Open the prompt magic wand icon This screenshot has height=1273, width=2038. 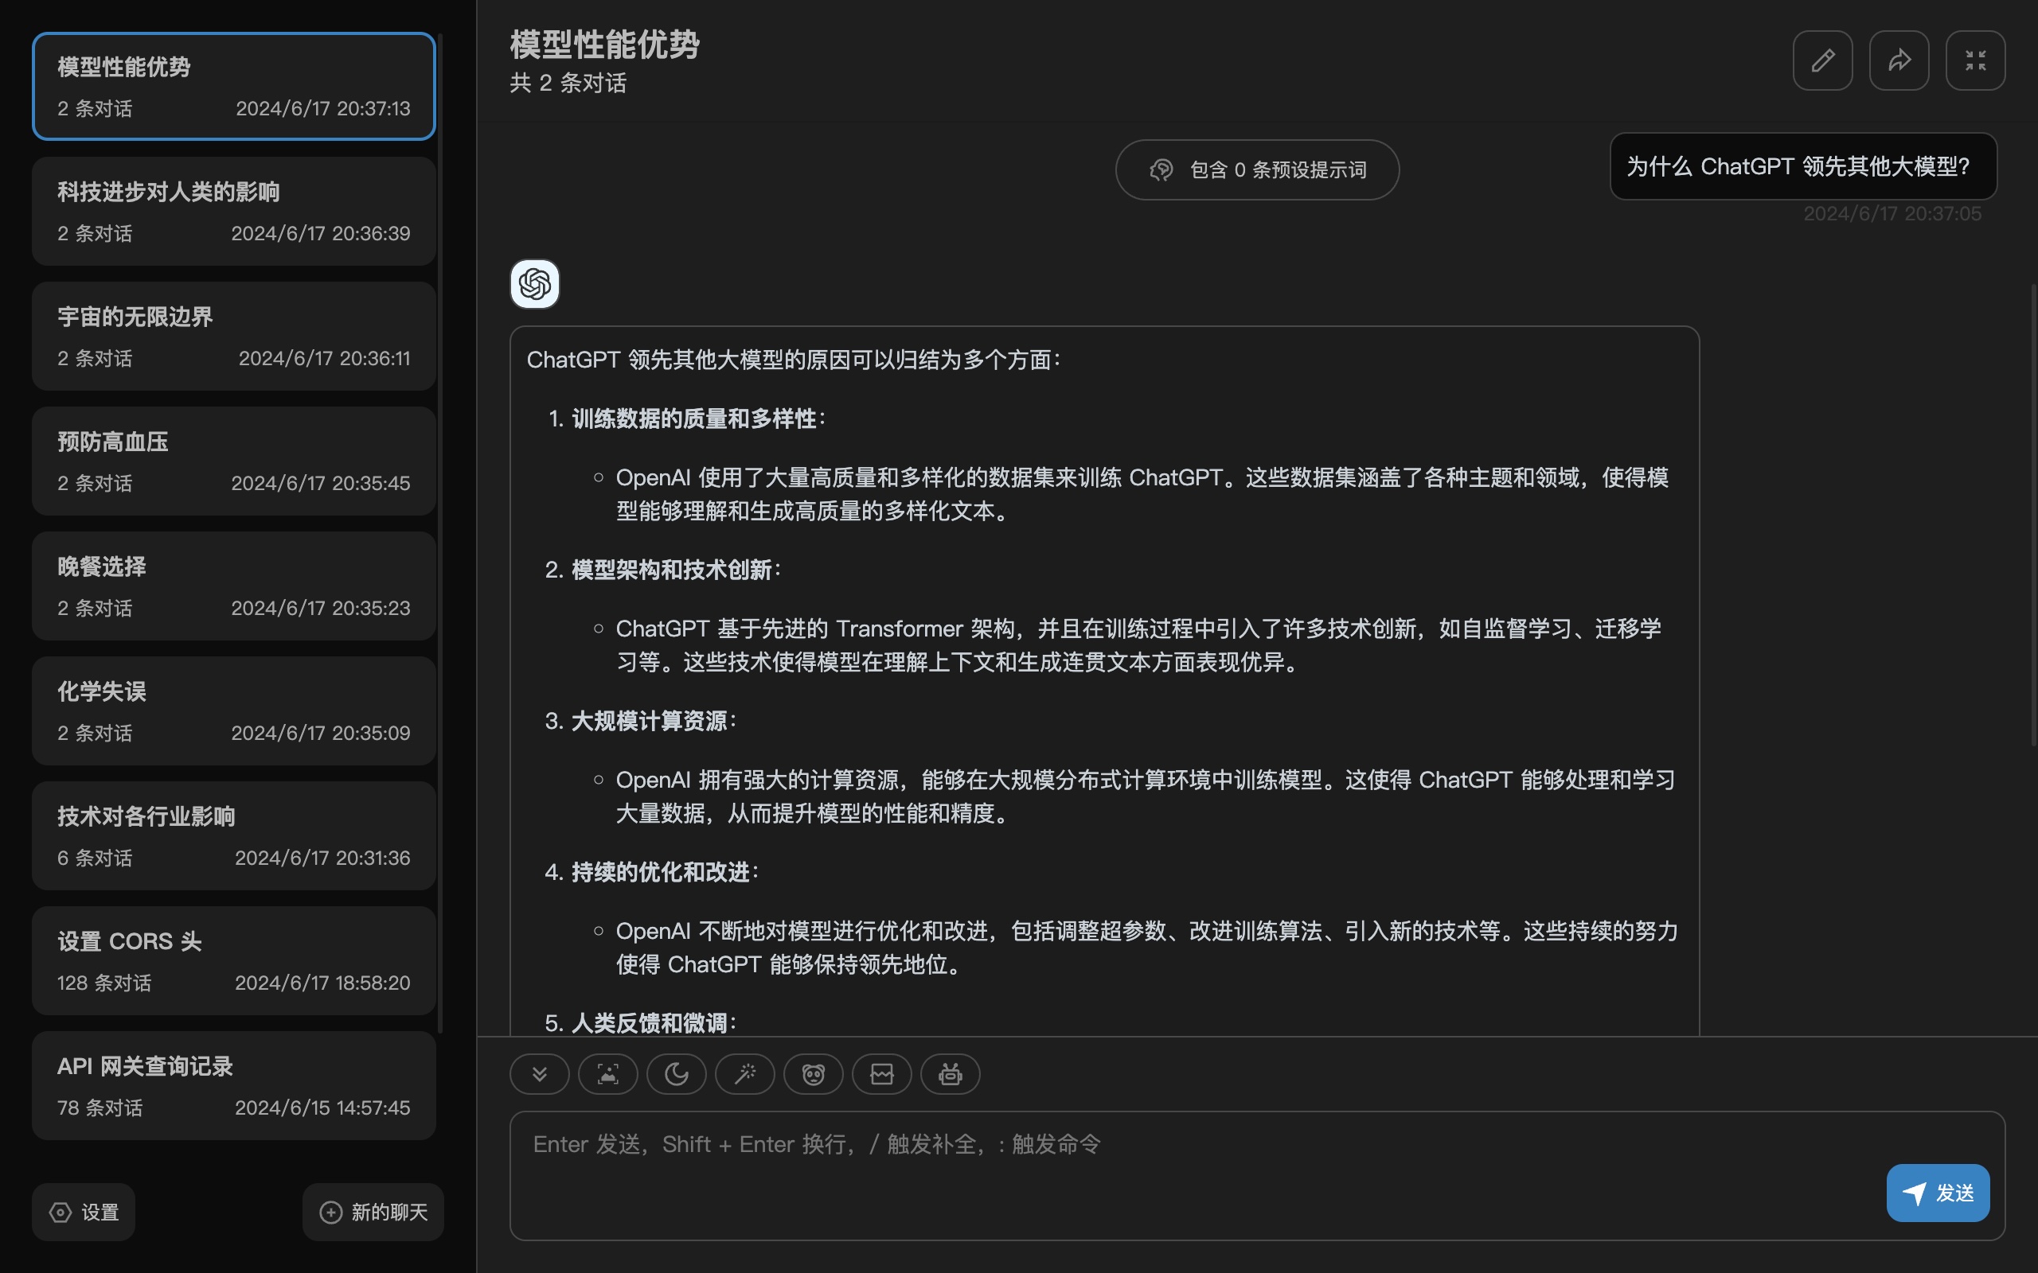click(744, 1074)
